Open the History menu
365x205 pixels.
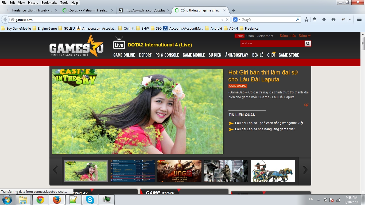[33, 2]
